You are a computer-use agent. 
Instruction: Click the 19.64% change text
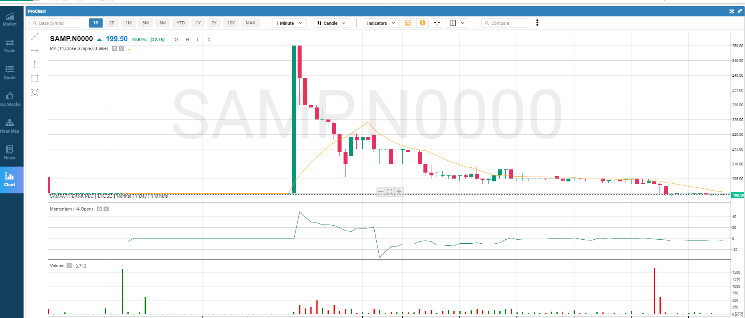(x=139, y=40)
